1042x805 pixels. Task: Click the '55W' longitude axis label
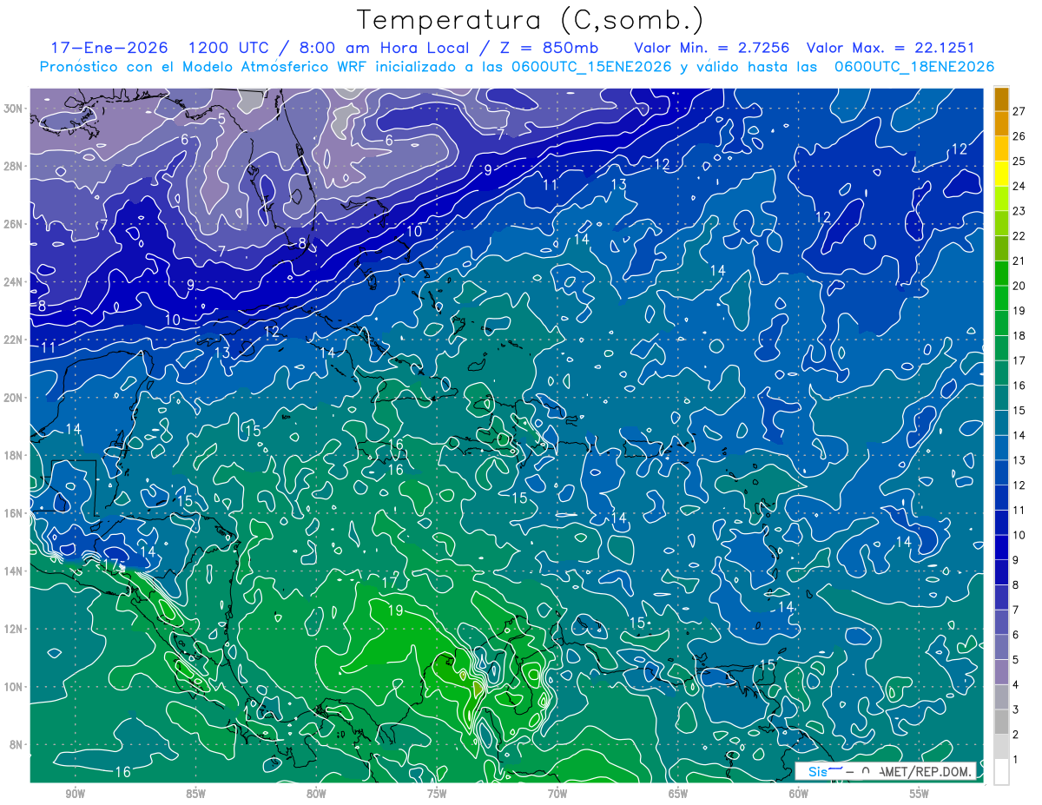920,794
